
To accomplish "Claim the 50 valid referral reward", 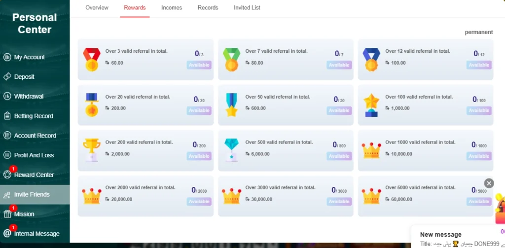I will [339, 110].
